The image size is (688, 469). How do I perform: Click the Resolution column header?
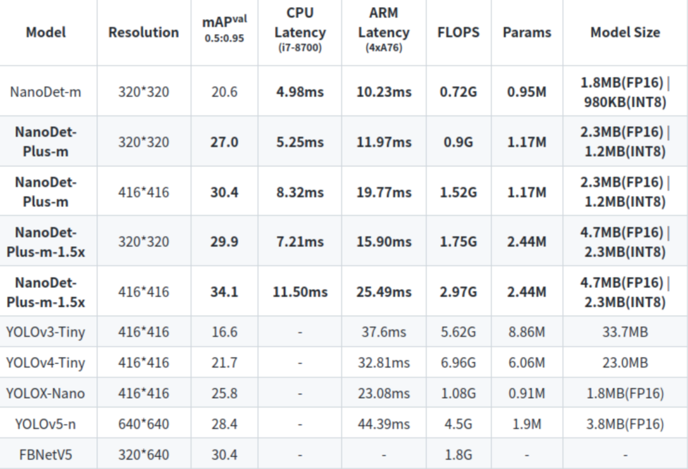click(143, 32)
